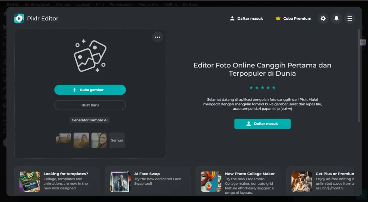Open the third recent photo thumbnail
The image size is (368, 202).
[x=99, y=140]
